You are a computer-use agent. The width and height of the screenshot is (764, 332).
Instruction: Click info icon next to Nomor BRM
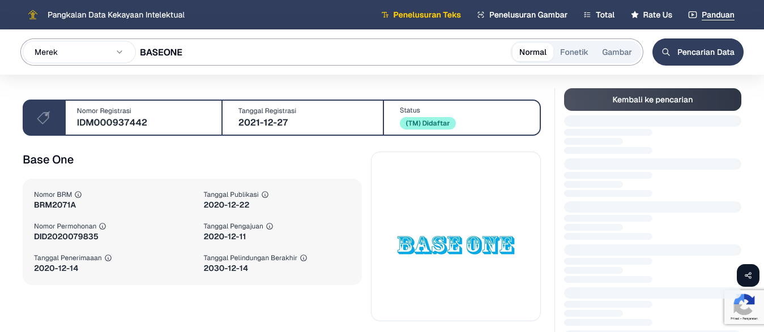tap(78, 195)
